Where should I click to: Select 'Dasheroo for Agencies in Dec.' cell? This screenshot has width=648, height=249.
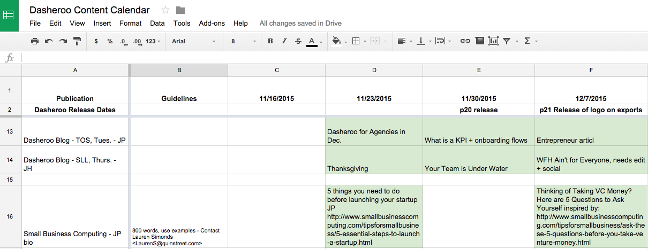coord(374,131)
